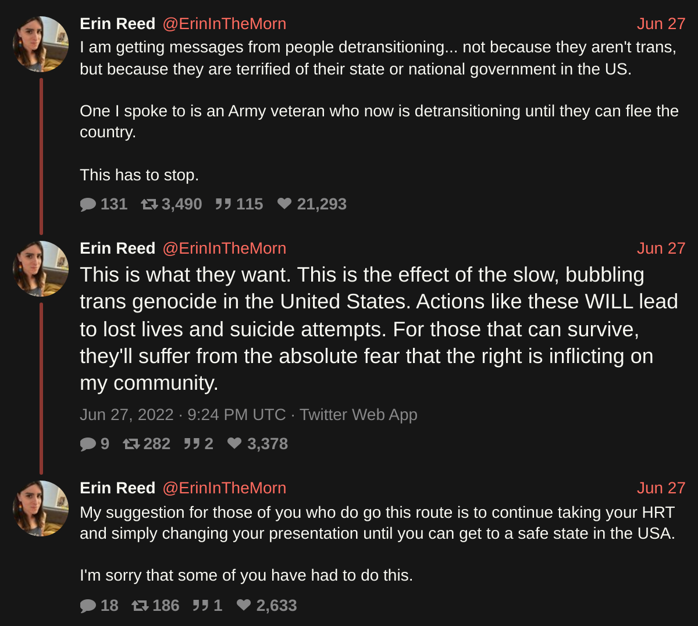
Task: Click the quote icon showing 115 quotes
Action: (x=223, y=204)
